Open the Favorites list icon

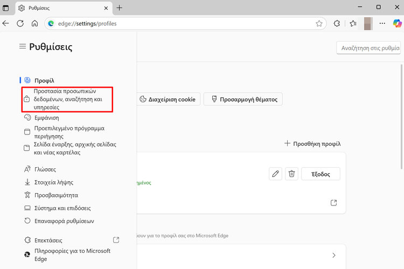pyautogui.click(x=353, y=24)
